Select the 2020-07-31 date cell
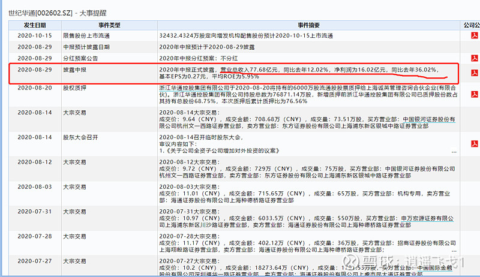Image resolution: width=480 pixels, height=277 pixels. (35, 218)
